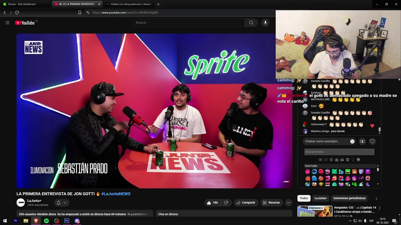
Task: Select the nature flower emoji category
Action: (x=331, y=160)
